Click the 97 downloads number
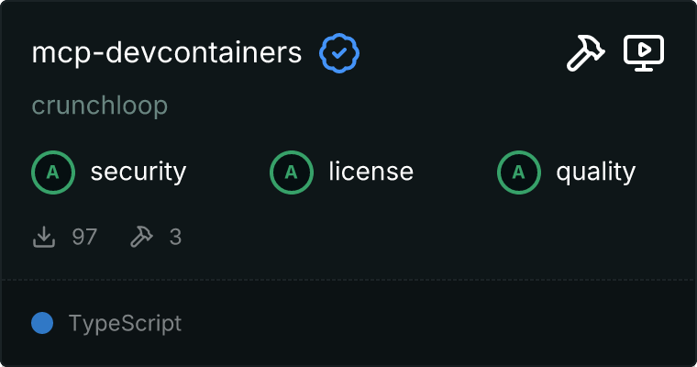The width and height of the screenshot is (697, 367). point(84,237)
